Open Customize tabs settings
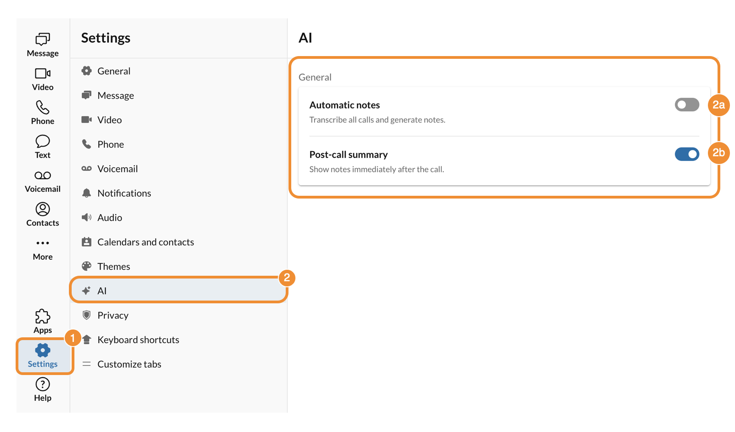The image size is (735, 432). tap(129, 364)
